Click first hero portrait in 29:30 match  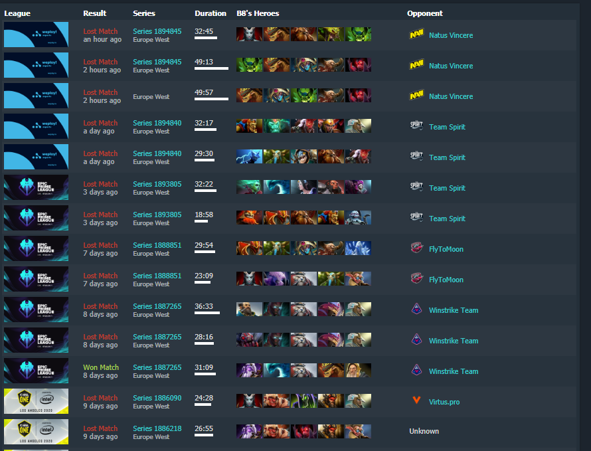pos(249,157)
